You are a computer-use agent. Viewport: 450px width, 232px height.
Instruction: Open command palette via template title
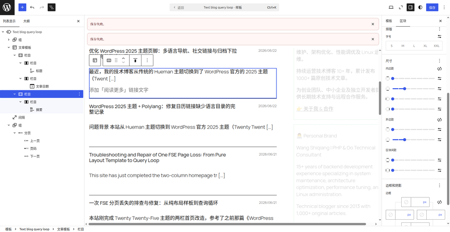pyautogui.click(x=223, y=7)
